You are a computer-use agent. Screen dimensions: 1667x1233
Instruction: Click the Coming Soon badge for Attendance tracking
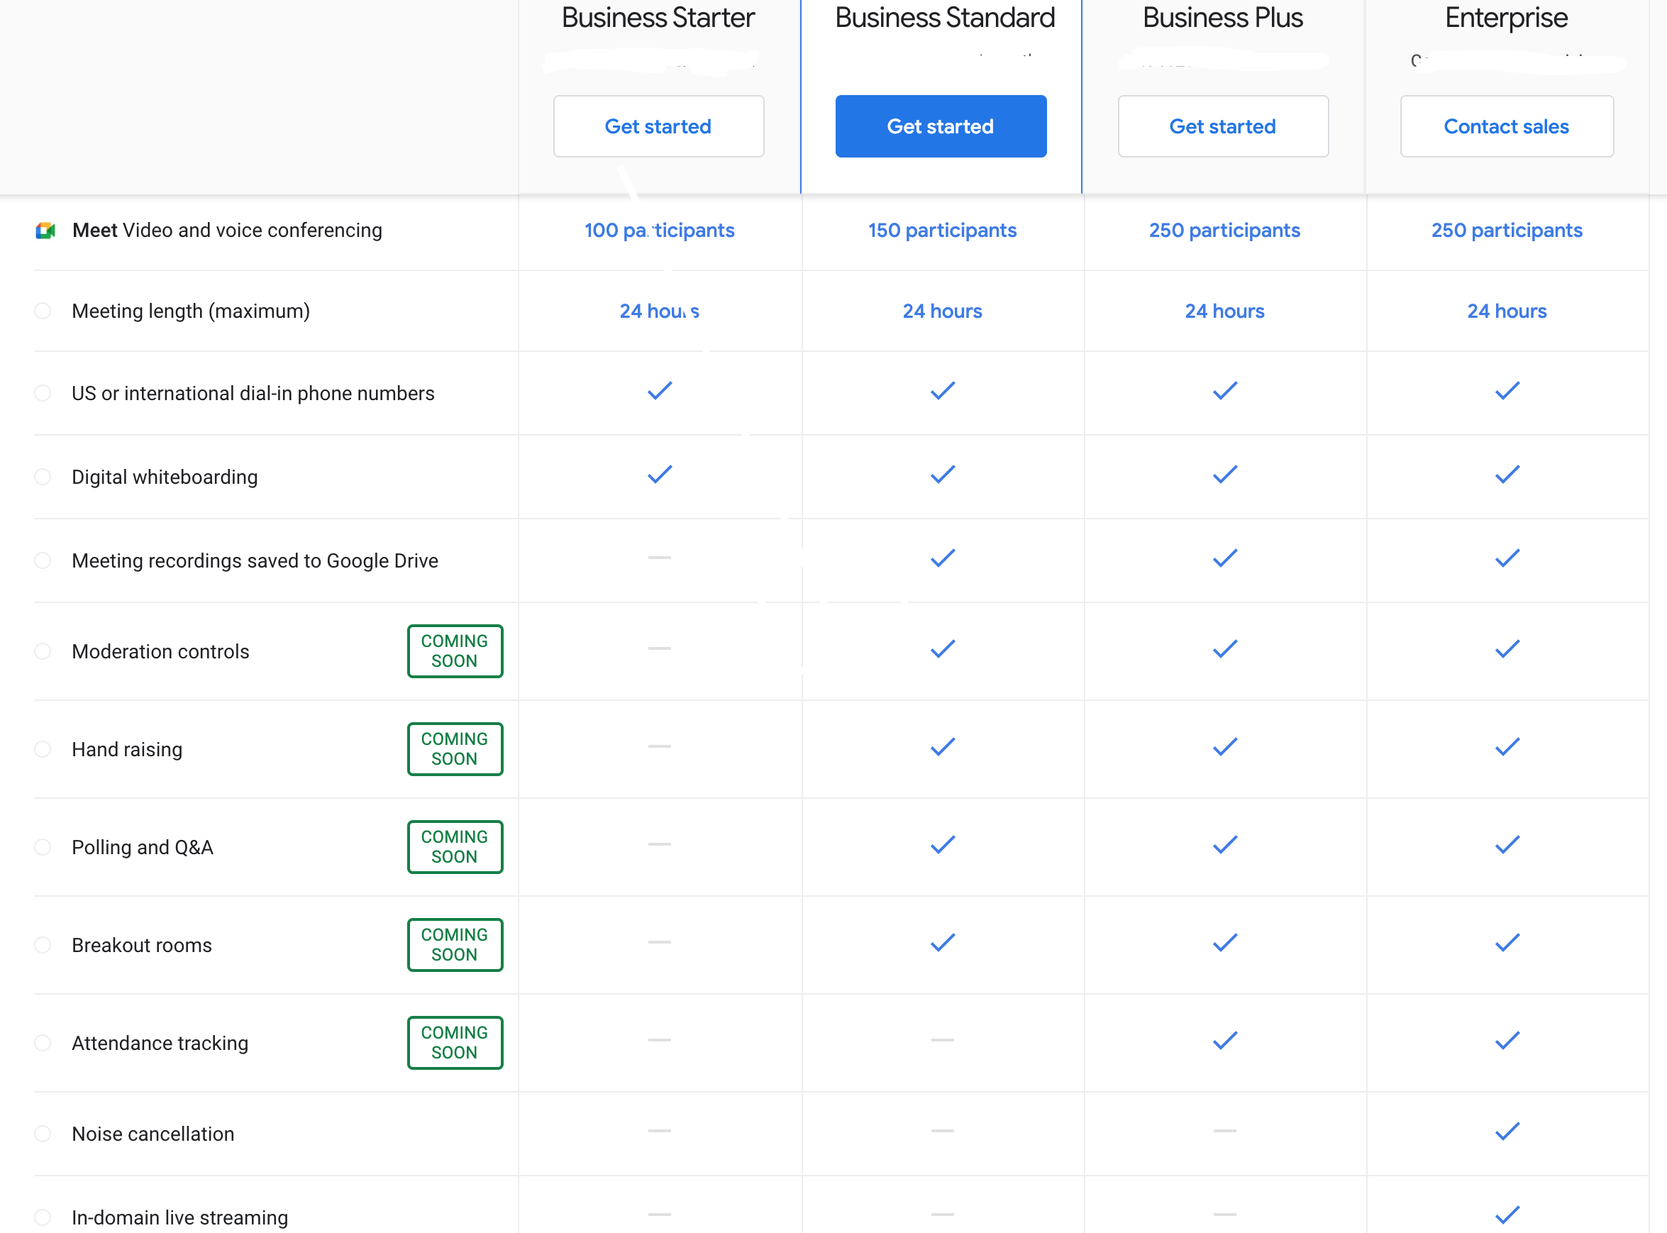(x=455, y=1042)
